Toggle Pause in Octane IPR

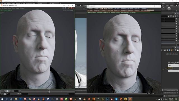pyautogui.click(x=103, y=10)
